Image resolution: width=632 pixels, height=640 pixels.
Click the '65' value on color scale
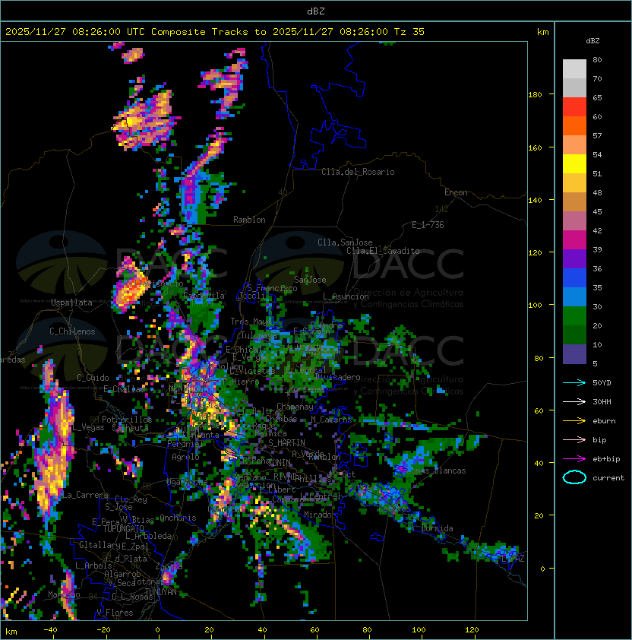(597, 97)
